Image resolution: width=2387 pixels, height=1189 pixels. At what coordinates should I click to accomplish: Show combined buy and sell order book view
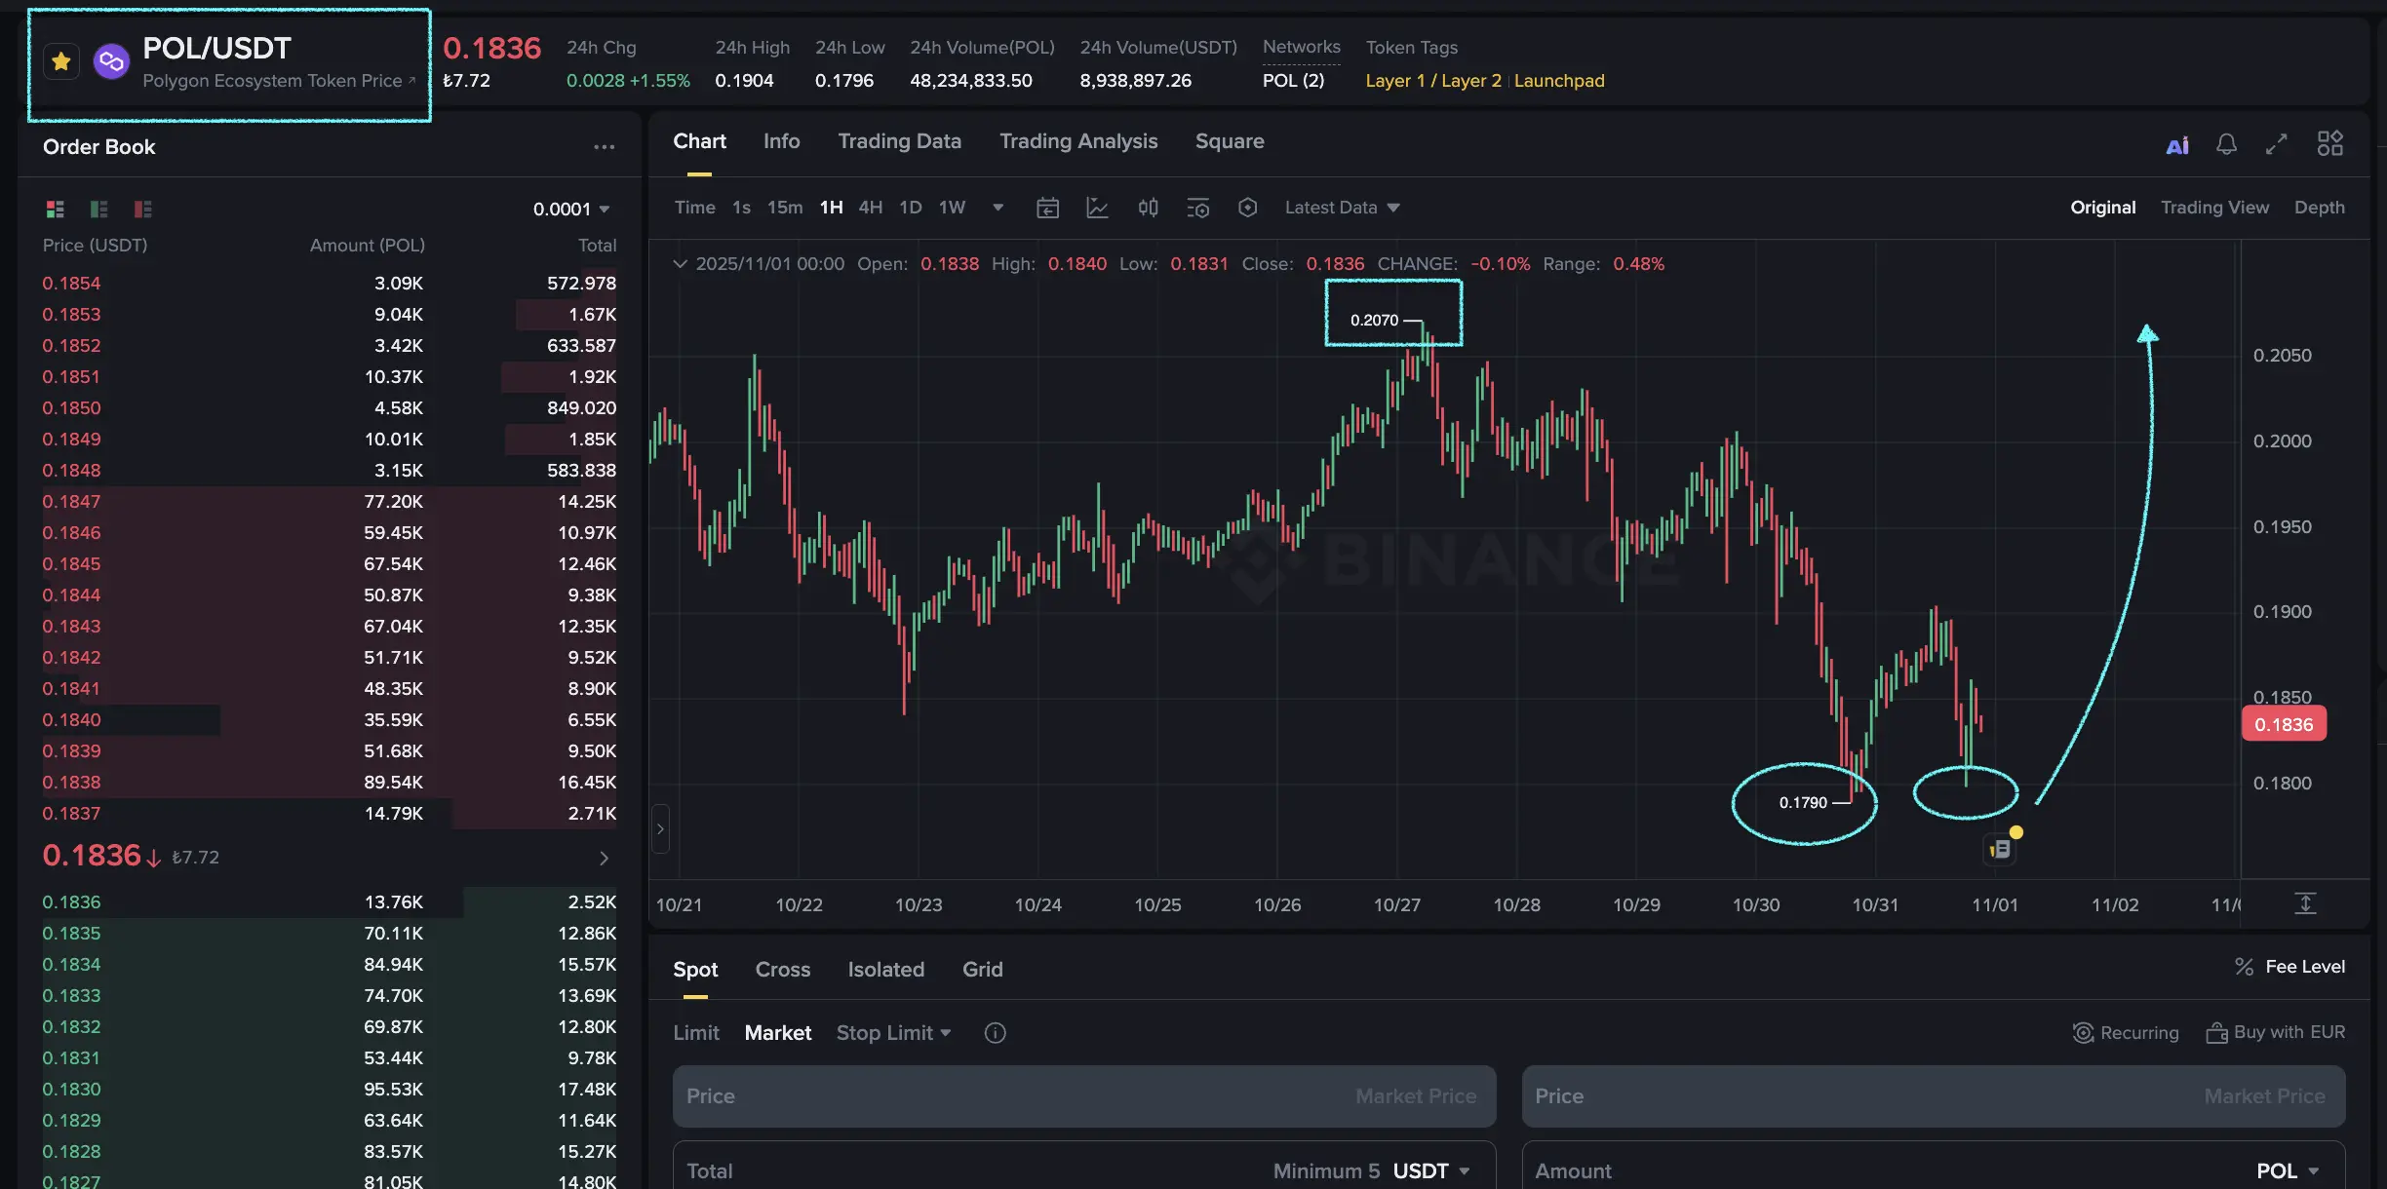(55, 209)
